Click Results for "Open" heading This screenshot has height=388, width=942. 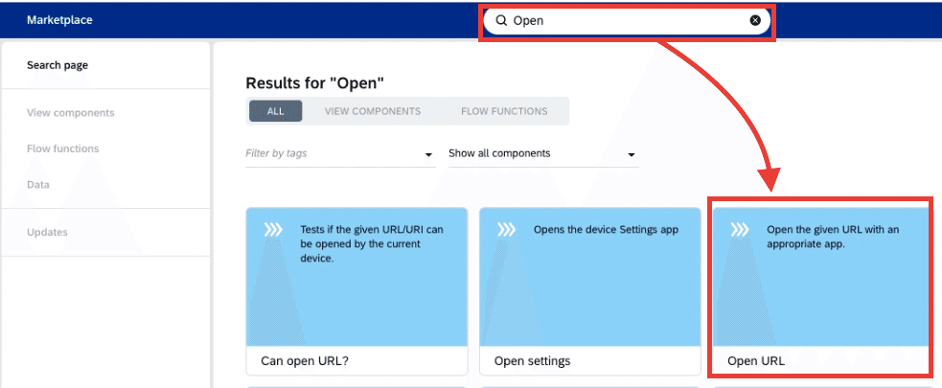315,83
